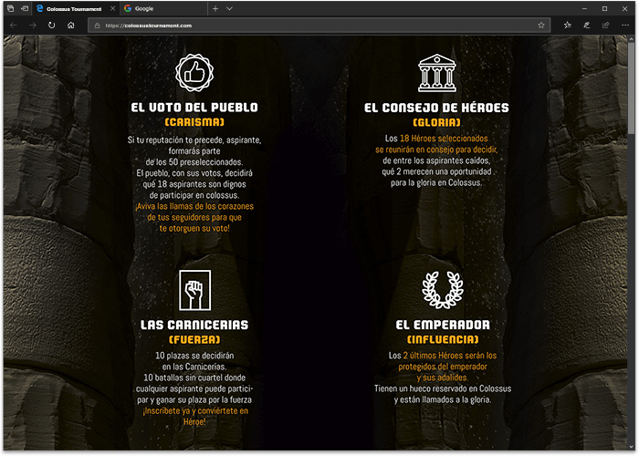Go to the browser home page

[71, 26]
